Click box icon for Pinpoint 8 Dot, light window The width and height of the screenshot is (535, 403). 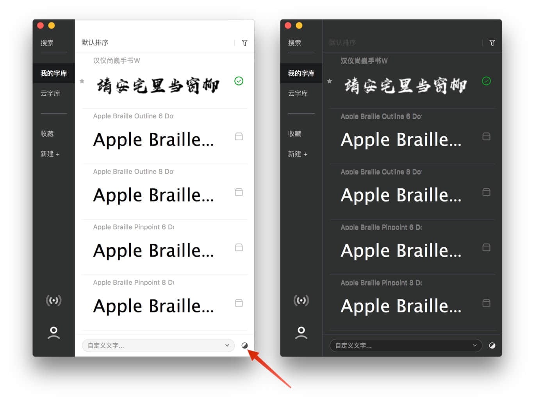239,303
